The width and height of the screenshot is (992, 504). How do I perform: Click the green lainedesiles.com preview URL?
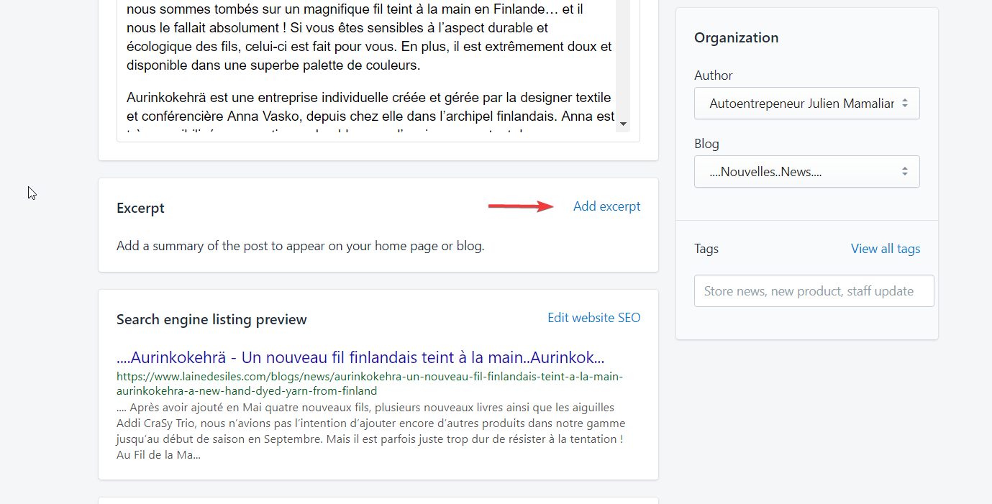369,384
